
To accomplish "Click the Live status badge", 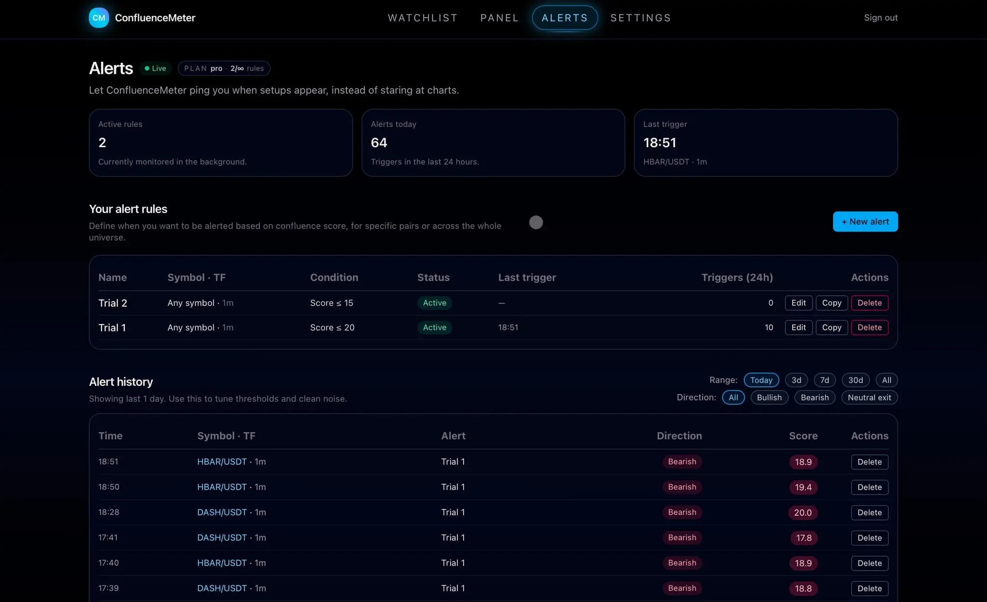I will pyautogui.click(x=155, y=68).
